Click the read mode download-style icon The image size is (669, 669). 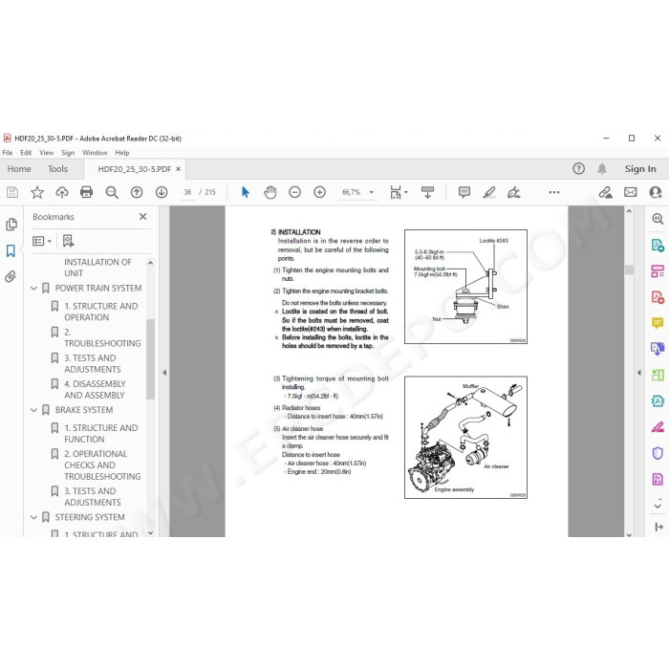pyautogui.click(x=427, y=192)
